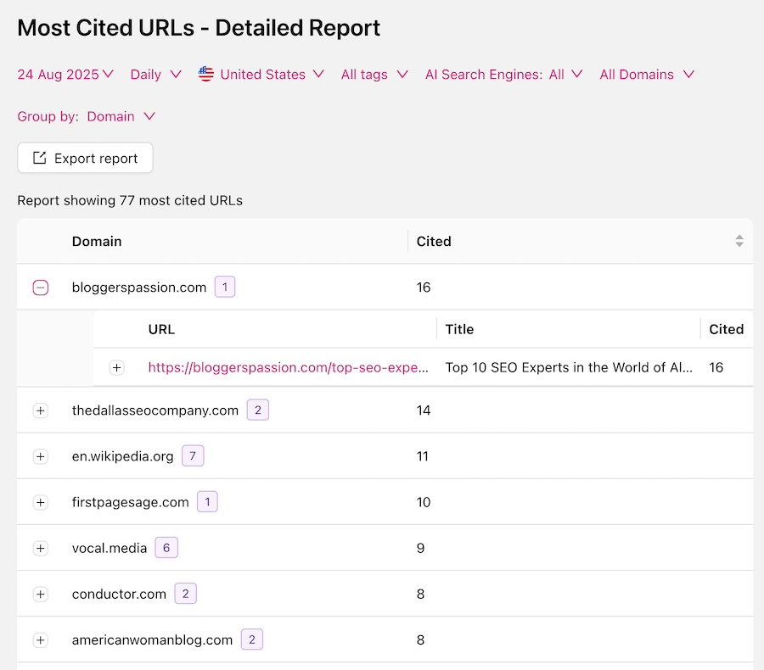Expand the vocal.media row
The width and height of the screenshot is (764, 670).
pos(41,548)
